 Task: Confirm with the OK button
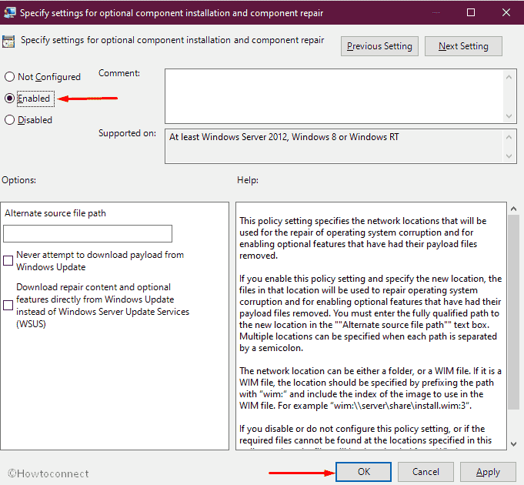tap(364, 472)
